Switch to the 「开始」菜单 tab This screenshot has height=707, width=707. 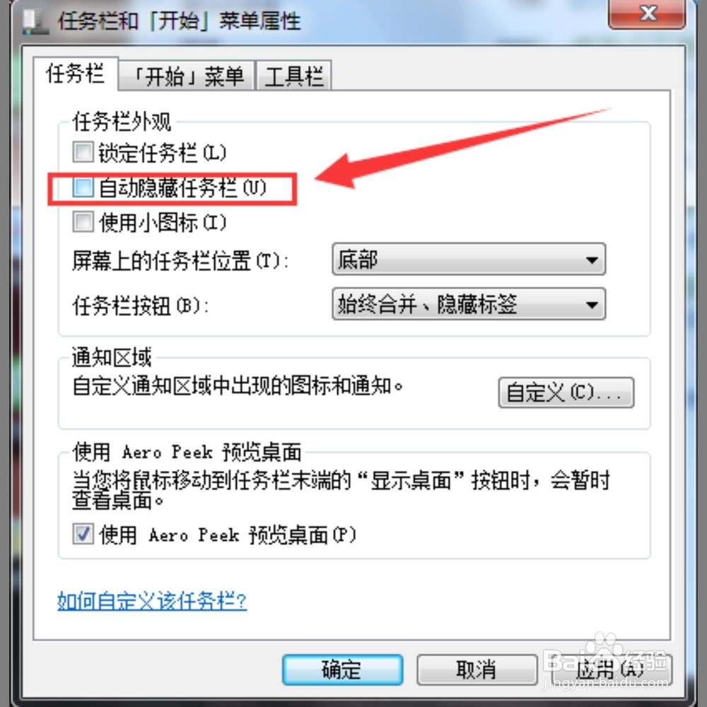click(187, 76)
